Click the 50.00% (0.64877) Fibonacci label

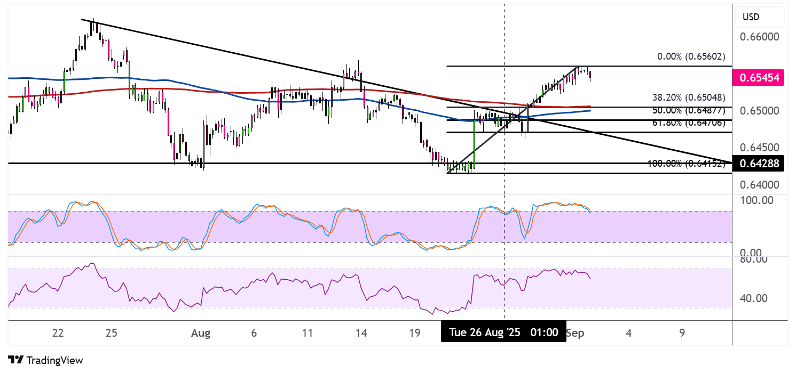coord(689,110)
